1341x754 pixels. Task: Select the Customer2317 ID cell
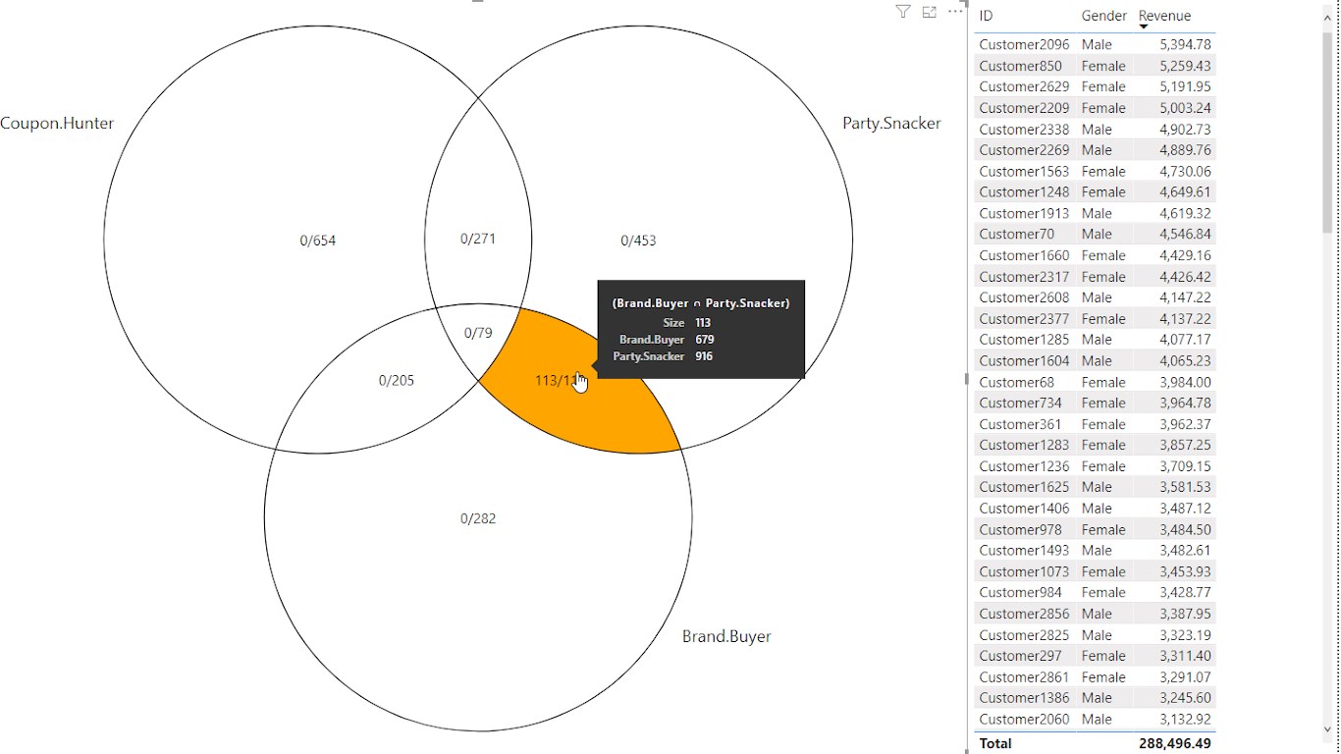click(1024, 277)
